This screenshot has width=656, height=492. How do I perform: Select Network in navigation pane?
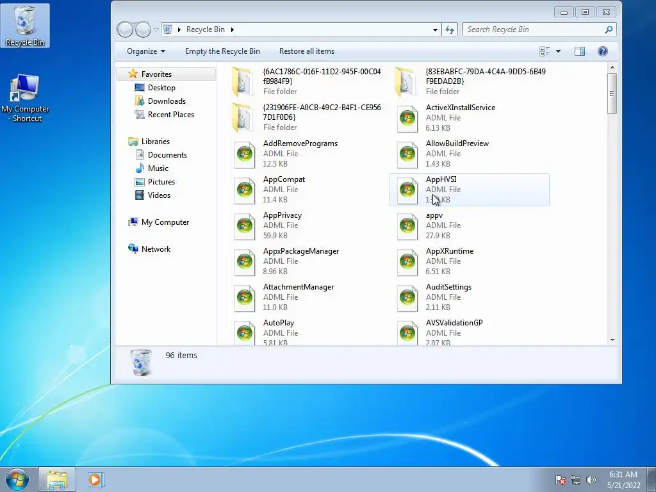point(156,249)
